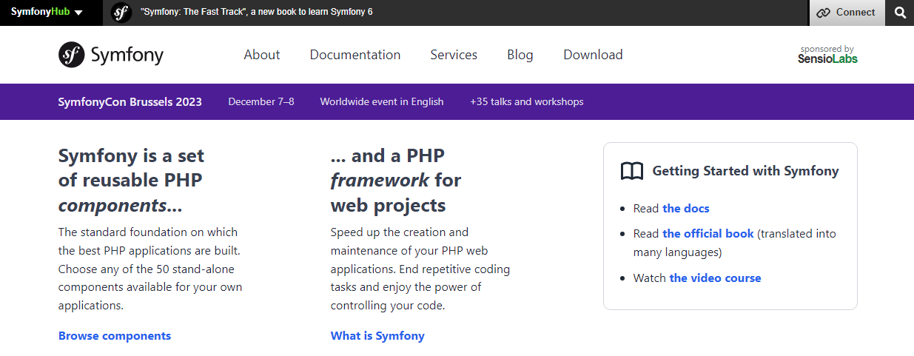This screenshot has height=356, width=914.
Task: Click the docs link
Action: [x=686, y=209]
